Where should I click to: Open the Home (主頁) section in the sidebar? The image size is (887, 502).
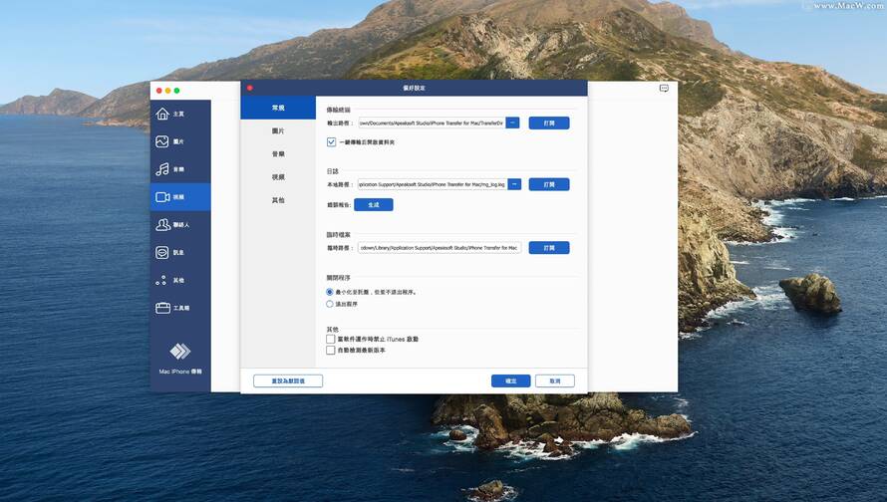(179, 114)
